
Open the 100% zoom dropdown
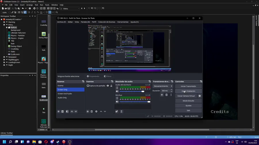pos(5,13)
